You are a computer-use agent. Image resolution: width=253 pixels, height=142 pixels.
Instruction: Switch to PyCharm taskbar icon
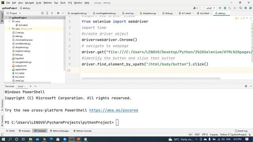[72, 139]
